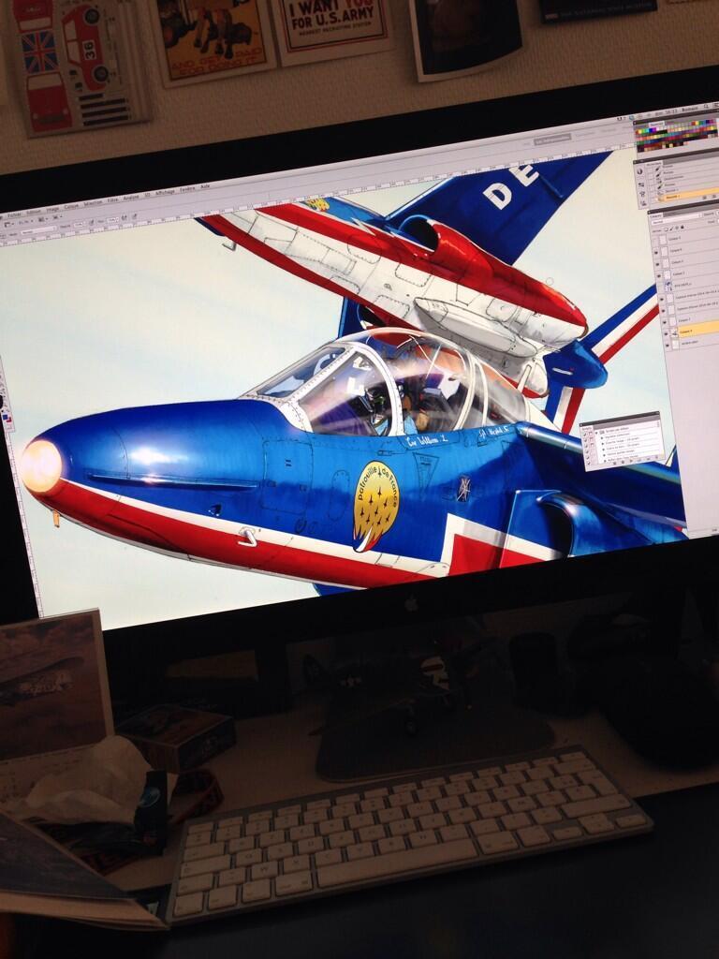Hide the second layer from top using eye icon

656,252
